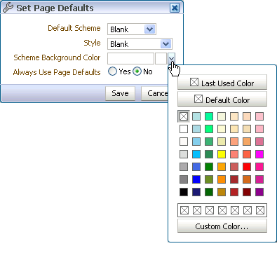277x253 pixels.
Task: Click the Save button
Action: click(120, 93)
